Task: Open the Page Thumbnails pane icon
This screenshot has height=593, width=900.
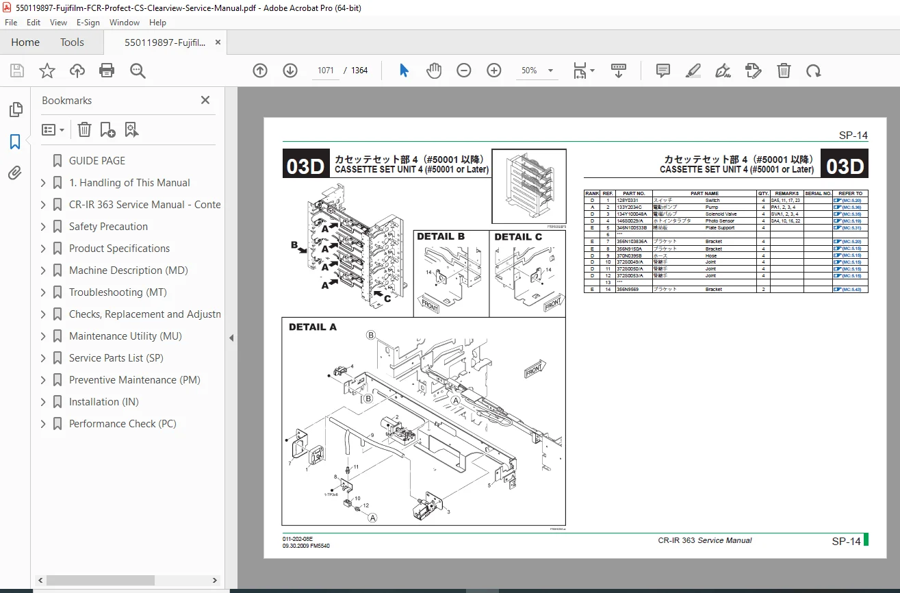Action: pos(15,110)
